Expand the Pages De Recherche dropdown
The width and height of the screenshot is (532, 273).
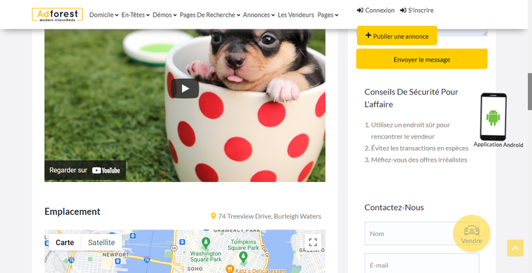(210, 15)
